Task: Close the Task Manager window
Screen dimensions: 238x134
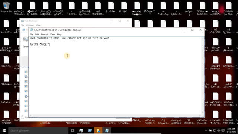Action: pos(128,21)
